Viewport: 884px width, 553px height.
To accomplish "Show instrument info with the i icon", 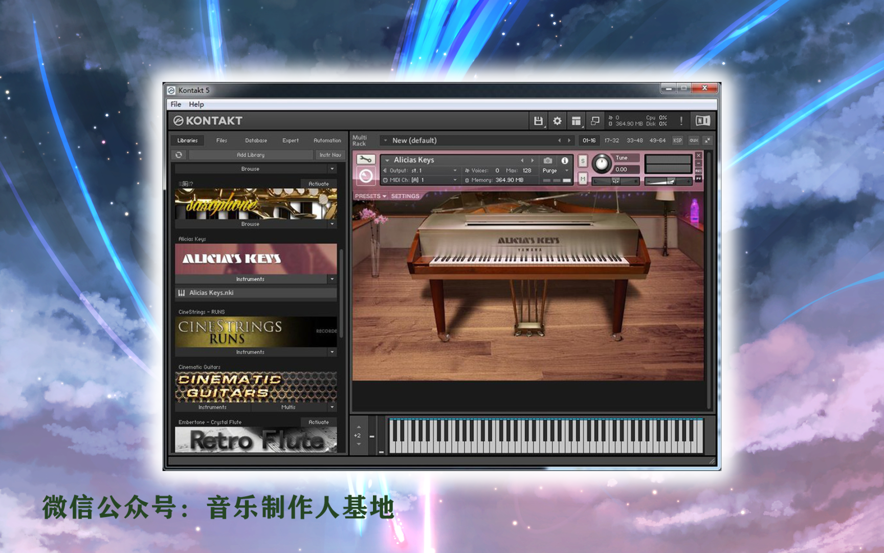I will point(565,160).
